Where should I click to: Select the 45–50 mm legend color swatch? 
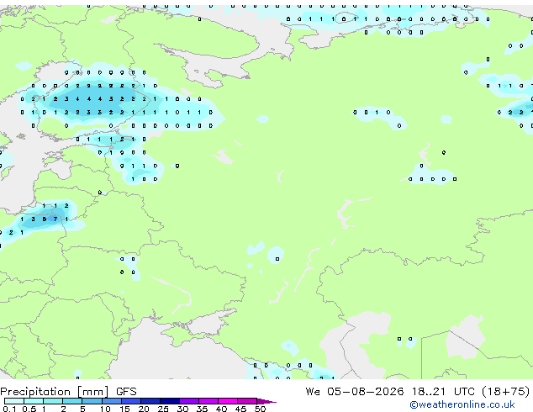tap(247, 401)
